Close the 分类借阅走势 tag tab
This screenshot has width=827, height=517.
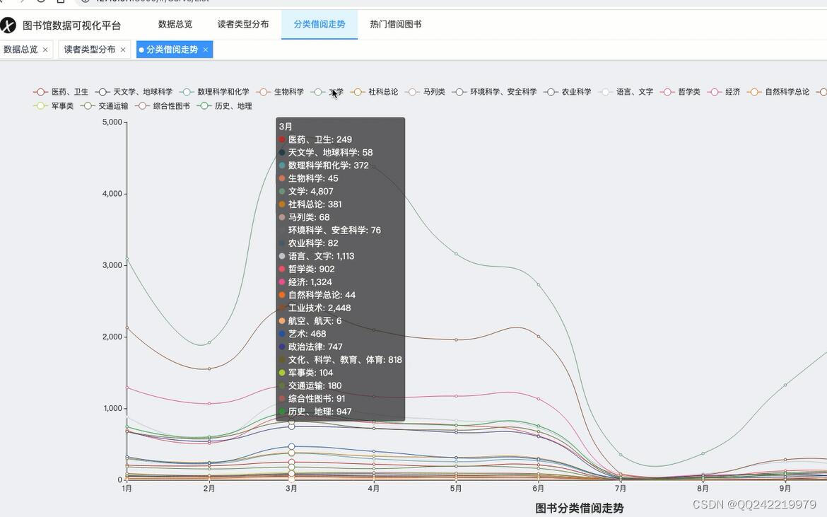pos(206,50)
